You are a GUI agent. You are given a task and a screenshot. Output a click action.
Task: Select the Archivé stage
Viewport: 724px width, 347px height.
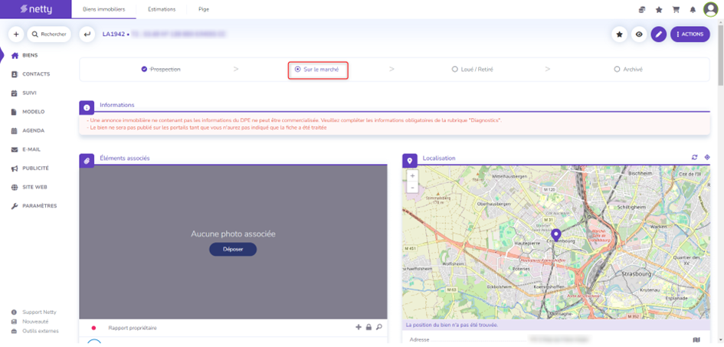(628, 69)
